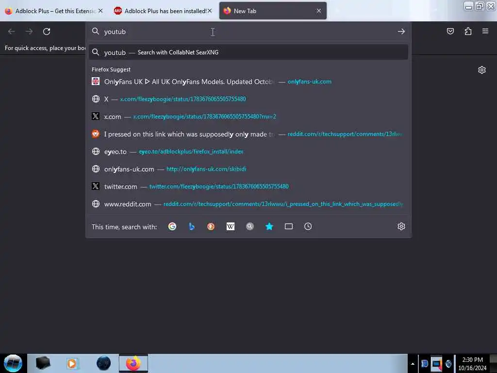The height and width of the screenshot is (373, 497).
Task: Search this time with Wikipedia
Action: coord(231,226)
